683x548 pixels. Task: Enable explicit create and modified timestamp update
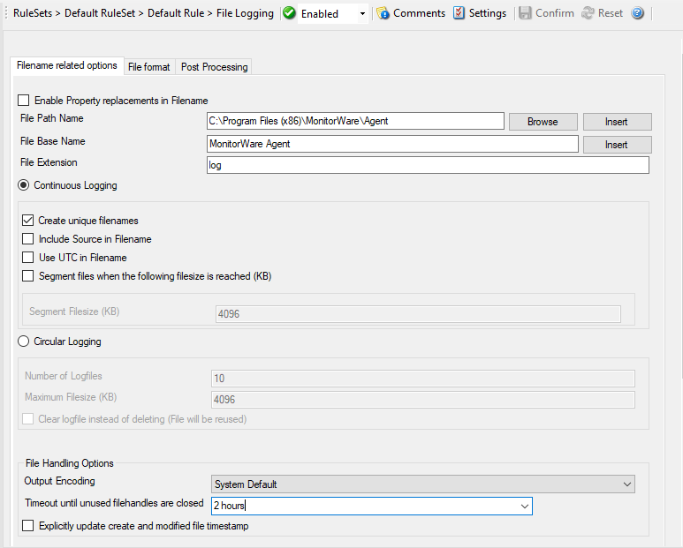[x=28, y=527]
